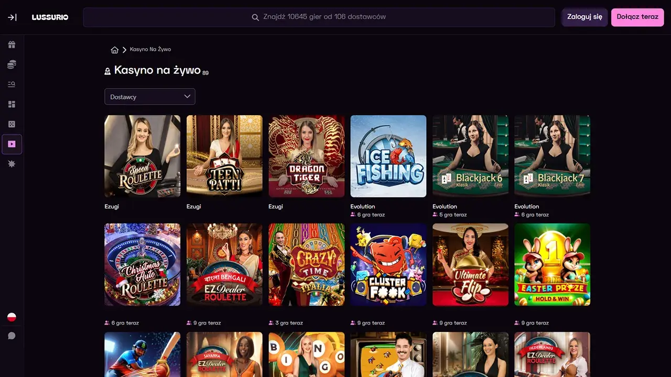
Task: Open the Bingo game thumbnail
Action: [x=307, y=354]
